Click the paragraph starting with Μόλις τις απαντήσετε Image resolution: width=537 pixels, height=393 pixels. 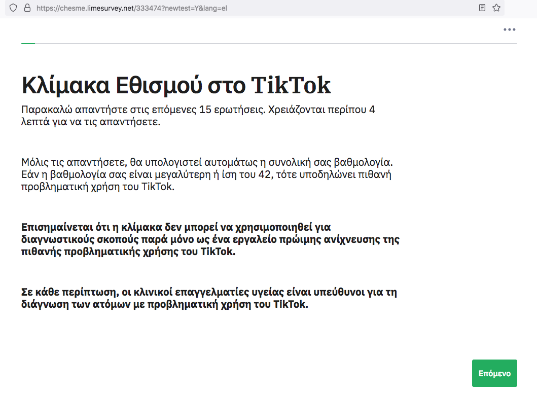click(207, 174)
